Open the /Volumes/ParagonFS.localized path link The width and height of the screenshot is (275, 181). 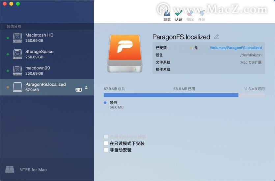[x=236, y=48]
